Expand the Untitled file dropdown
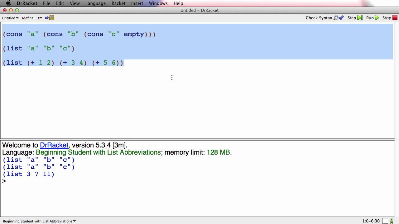399x224 pixels. pyautogui.click(x=10, y=18)
